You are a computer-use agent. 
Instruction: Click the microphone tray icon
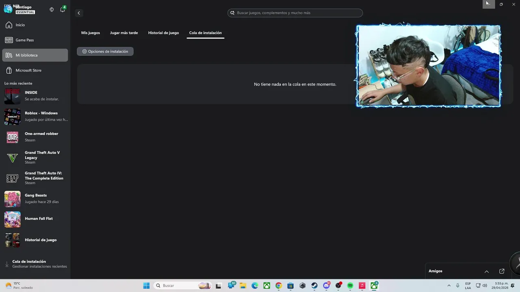(458, 286)
